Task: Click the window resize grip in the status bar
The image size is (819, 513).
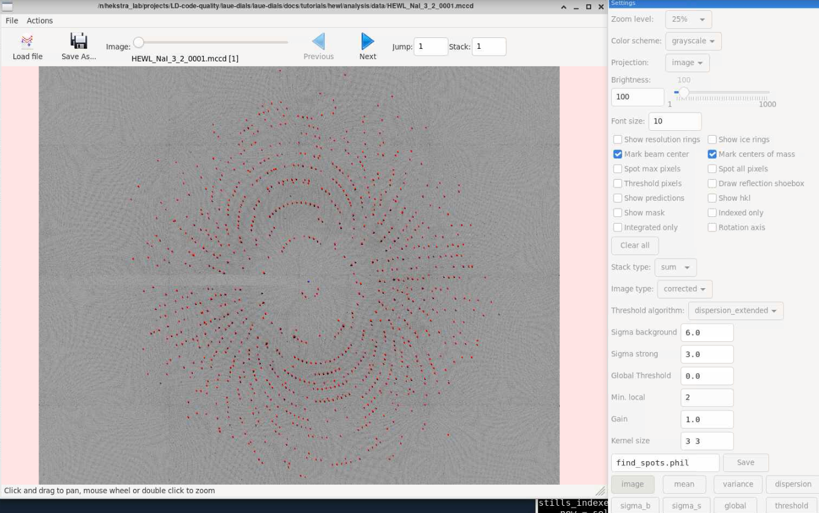Action: [x=600, y=491]
